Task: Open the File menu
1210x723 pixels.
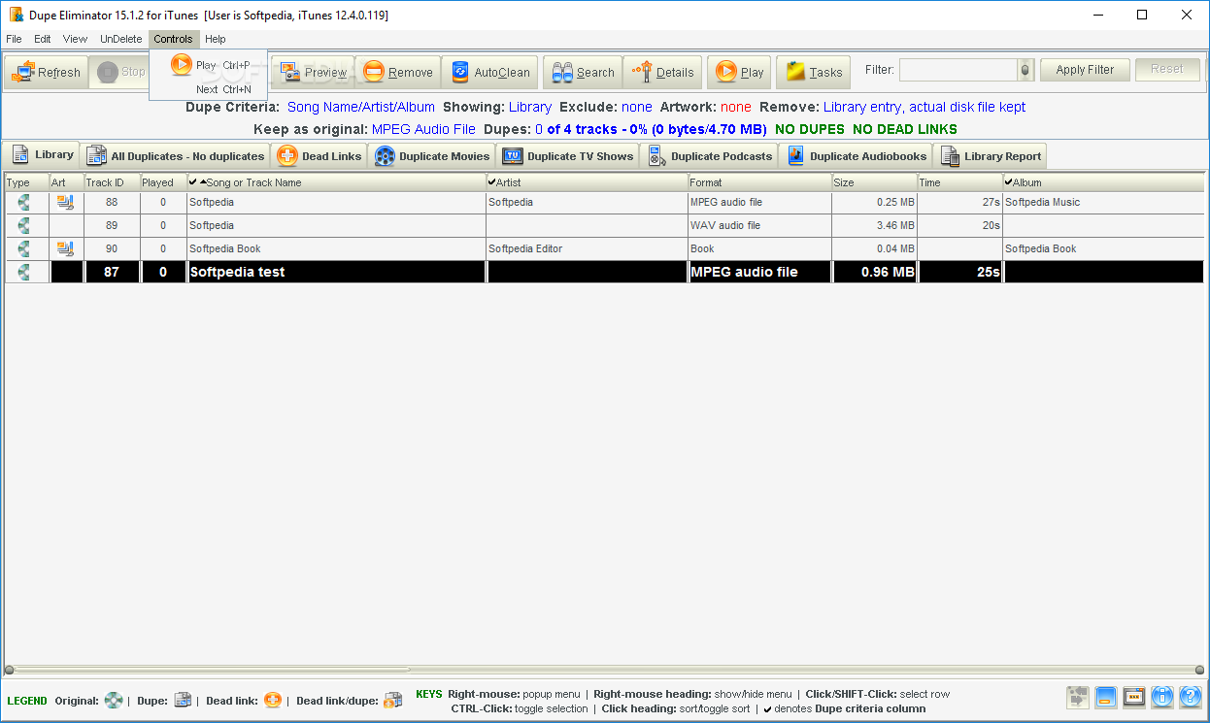Action: (x=14, y=39)
